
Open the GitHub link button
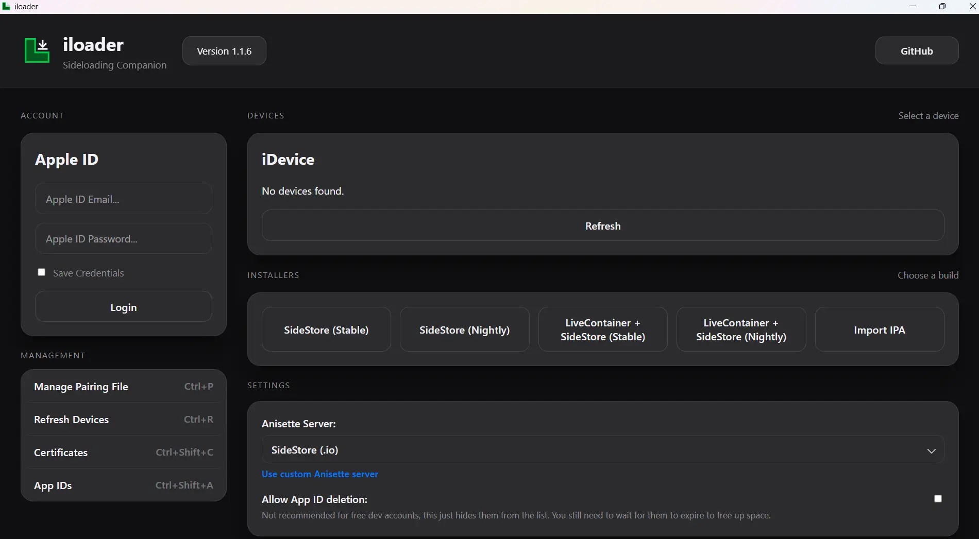917,51
